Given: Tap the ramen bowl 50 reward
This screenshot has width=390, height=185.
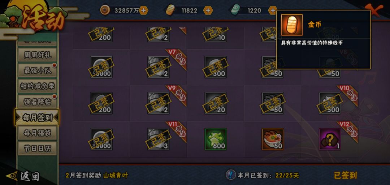Looking at the screenshot, I should [x=273, y=139].
